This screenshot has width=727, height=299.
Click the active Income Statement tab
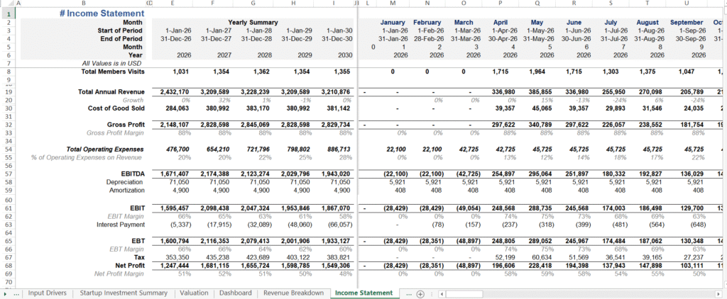(x=363, y=293)
